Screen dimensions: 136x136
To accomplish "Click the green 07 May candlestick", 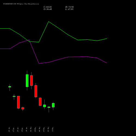I will (45, 106).
